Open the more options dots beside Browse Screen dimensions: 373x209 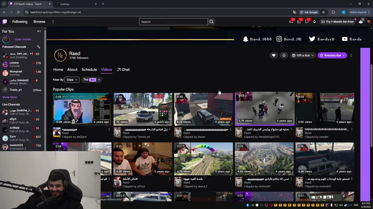click(x=53, y=22)
